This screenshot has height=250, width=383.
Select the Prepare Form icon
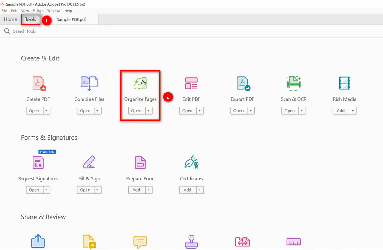pos(140,162)
